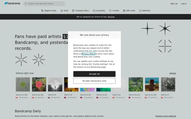Open the Log in link
This screenshot has width=191, height=119.
pos(184,3)
